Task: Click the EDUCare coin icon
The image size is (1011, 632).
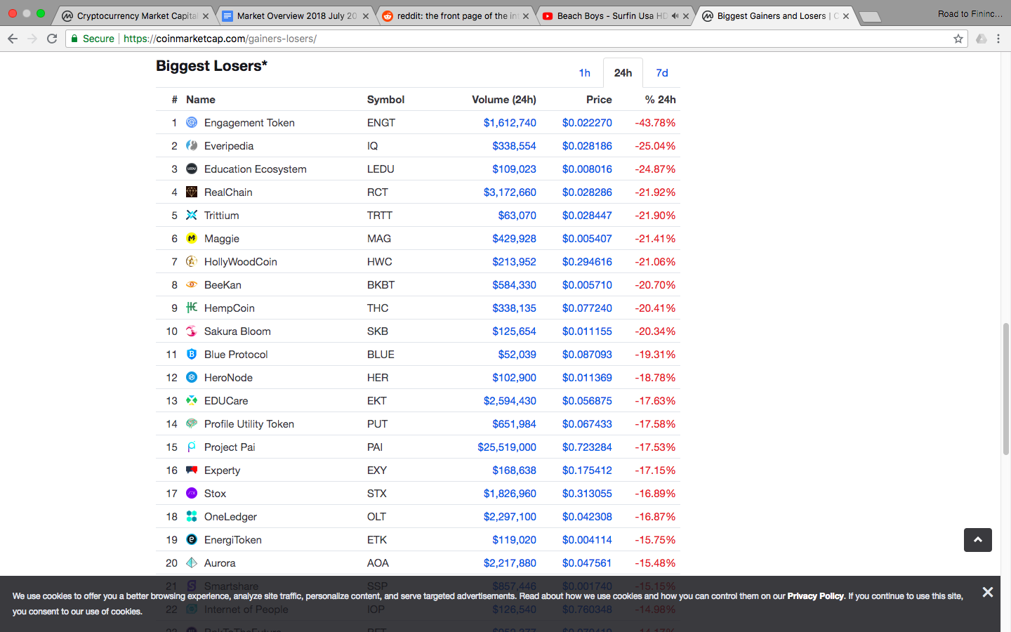Action: click(192, 400)
